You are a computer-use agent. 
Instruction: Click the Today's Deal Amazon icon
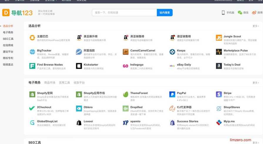tap(219, 66)
